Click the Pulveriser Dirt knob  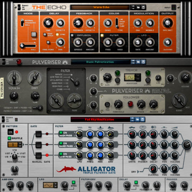(x=35, y=78)
